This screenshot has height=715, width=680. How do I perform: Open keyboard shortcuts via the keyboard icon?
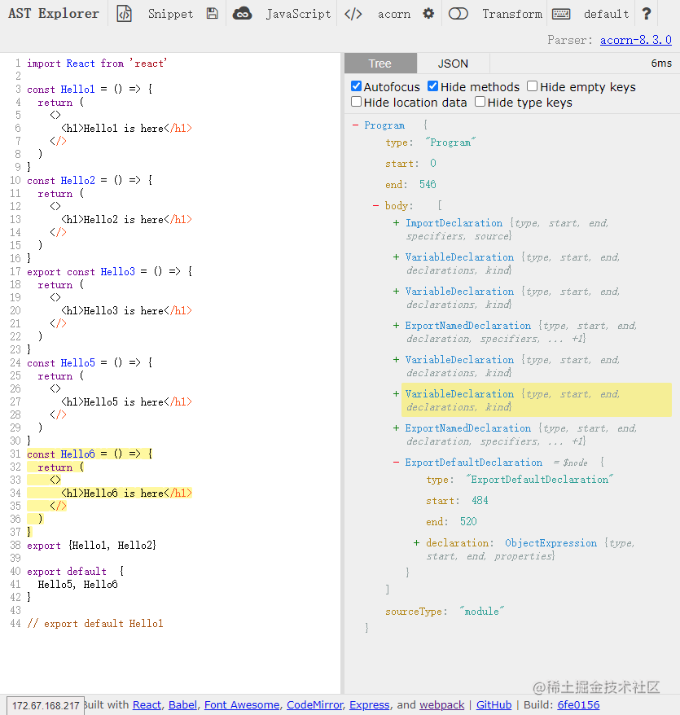coord(560,13)
